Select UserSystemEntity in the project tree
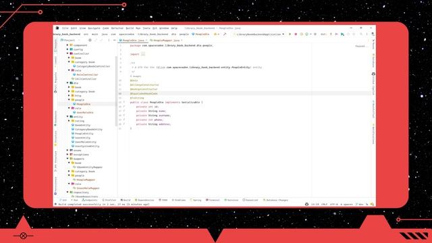Screen dimensions: 432x243 tap(87, 146)
